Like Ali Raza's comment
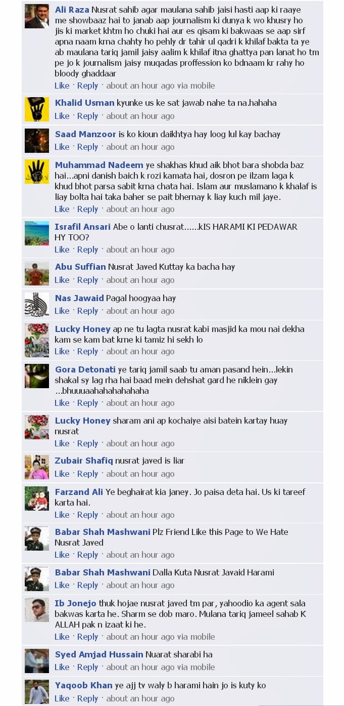This screenshot has width=344, height=706. point(62,86)
